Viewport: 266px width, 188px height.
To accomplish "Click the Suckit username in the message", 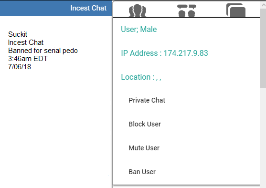I will (x=18, y=34).
